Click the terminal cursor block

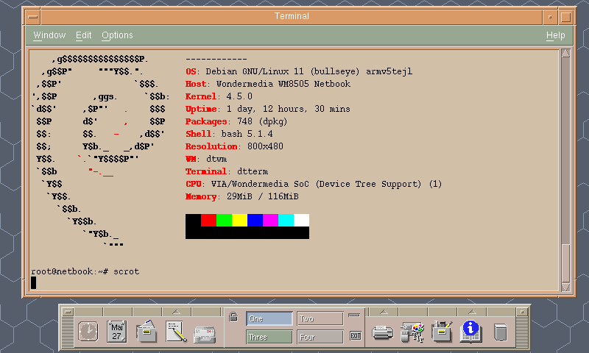tap(33, 283)
